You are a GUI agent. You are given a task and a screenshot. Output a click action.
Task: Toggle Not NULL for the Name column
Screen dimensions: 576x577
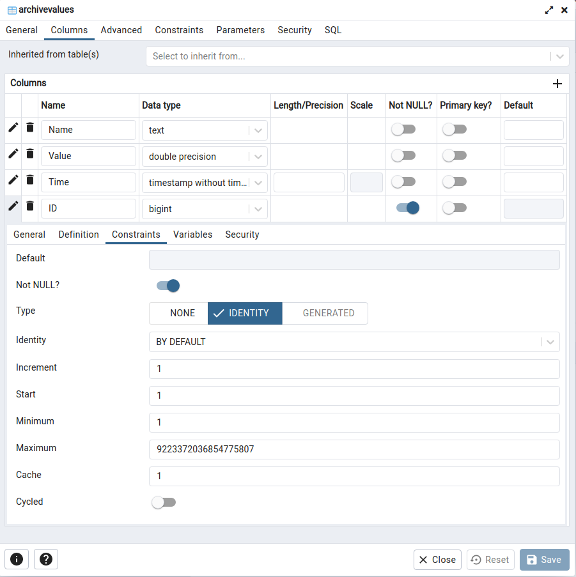tap(403, 130)
